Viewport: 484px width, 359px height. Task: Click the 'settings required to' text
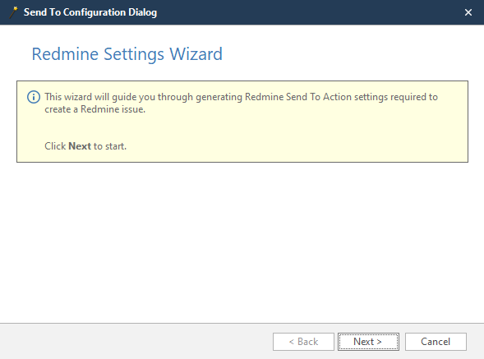pyautogui.click(x=396, y=97)
